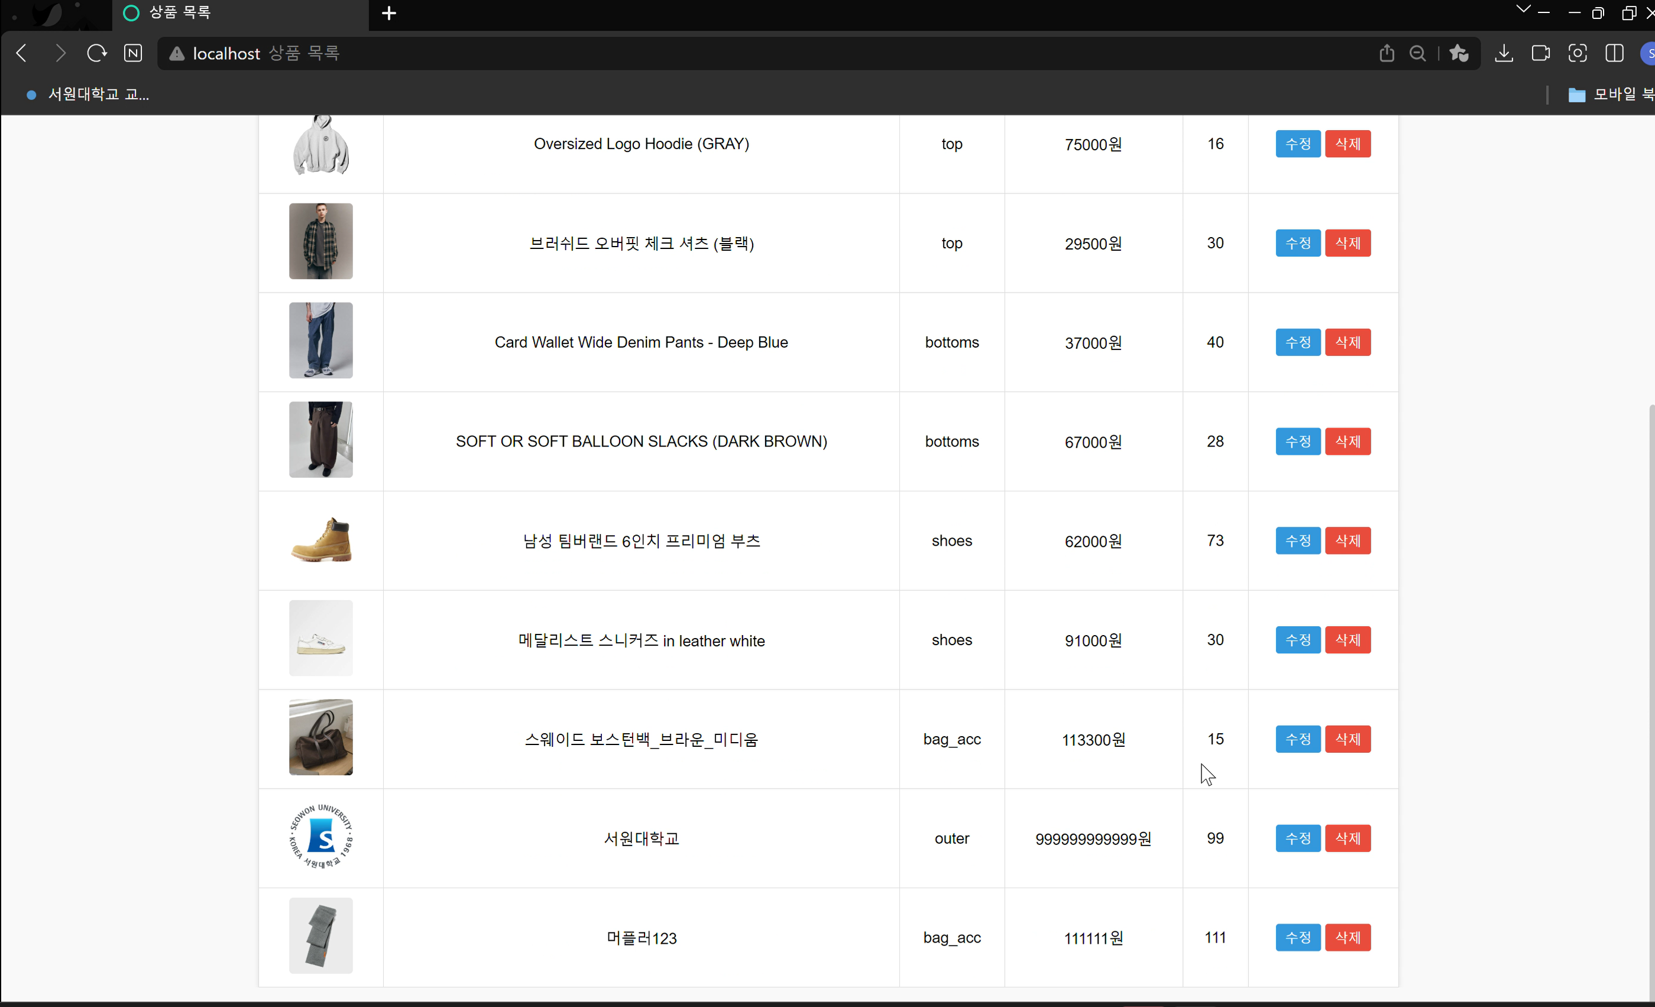
Task: Start video capture with the camera icon
Action: pos(1541,53)
